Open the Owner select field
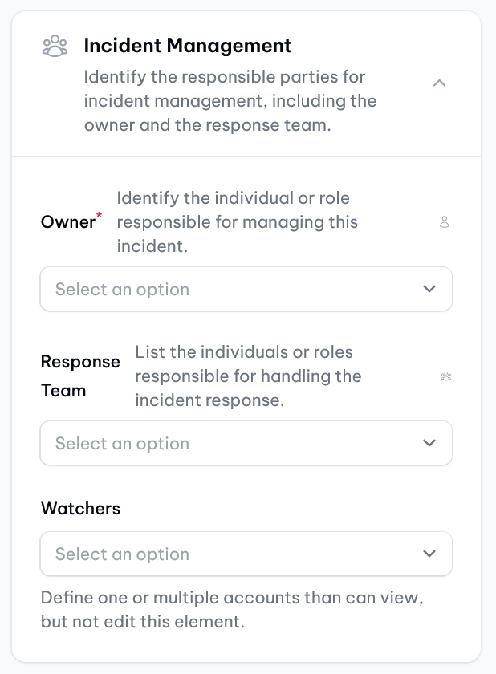Screen dimensions: 496x674 click(x=246, y=289)
